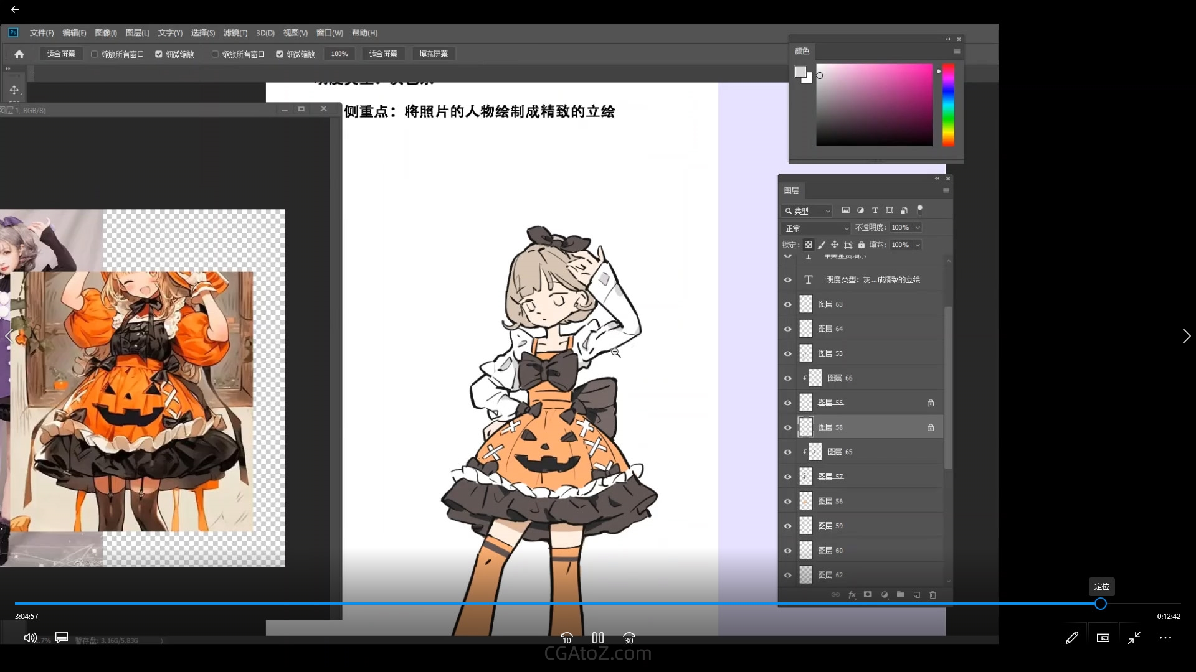This screenshot has height=672, width=1196.
Task: Create a new layer group with the folder icon
Action: 900,595
